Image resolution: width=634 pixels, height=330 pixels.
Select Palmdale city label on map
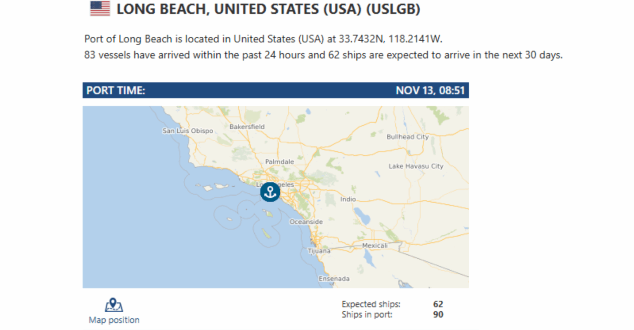point(279,162)
